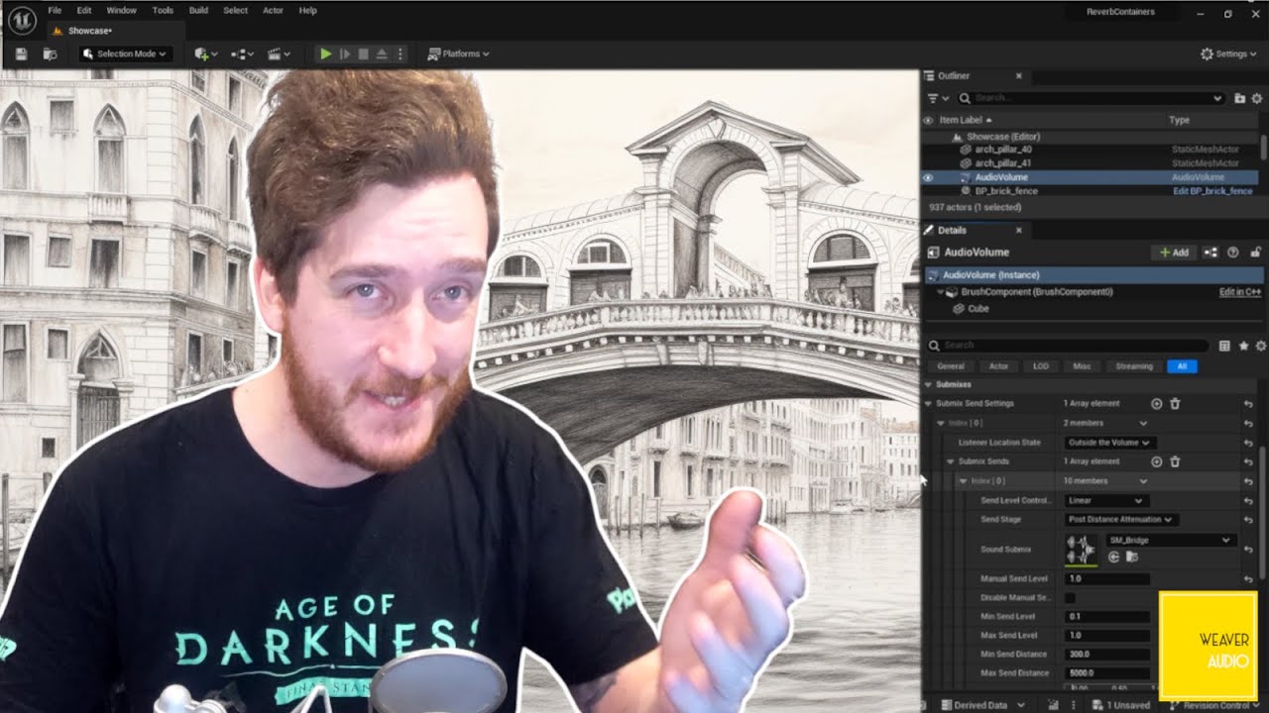Click the Edit BP_brick_fence link
This screenshot has width=1269, height=713.
[1212, 190]
